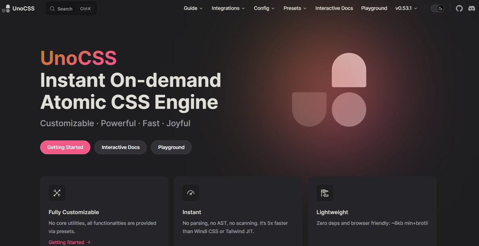Viewport: 479px width, 246px height.
Task: Follow the Getting Started arrow link in card
Action: coord(69,242)
